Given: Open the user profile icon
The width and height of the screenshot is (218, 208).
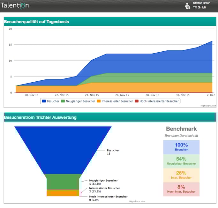Looking at the screenshot, I should [x=187, y=6].
